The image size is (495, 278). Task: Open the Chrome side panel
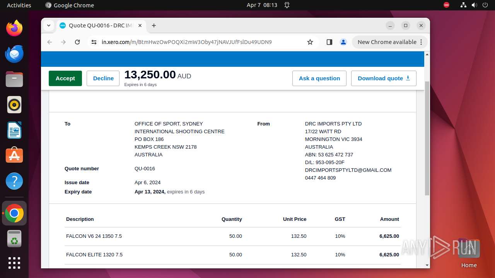pyautogui.click(x=329, y=42)
